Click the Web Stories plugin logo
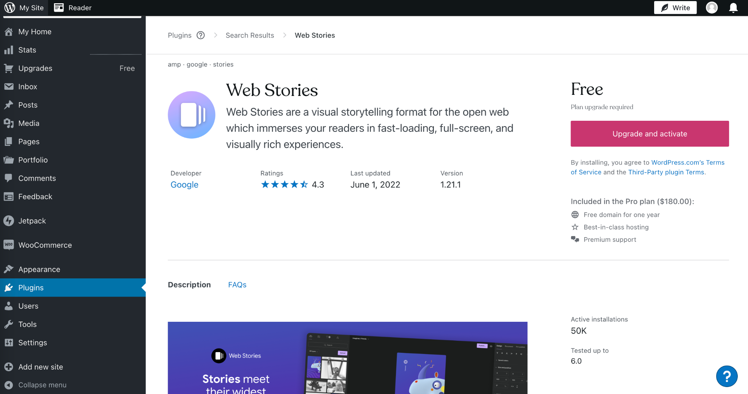 coord(191,115)
